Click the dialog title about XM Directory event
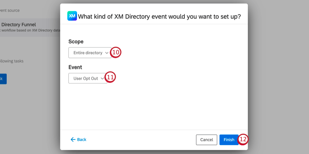The width and height of the screenshot is (309, 154). (x=160, y=17)
